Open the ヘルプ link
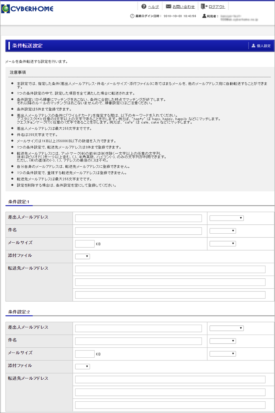Viewport: 275px width, 413px height. [153, 7]
